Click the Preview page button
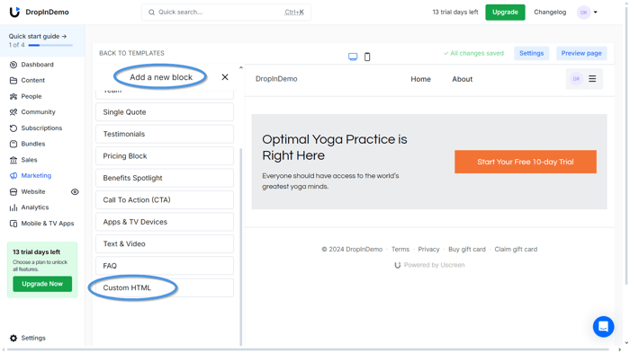The width and height of the screenshot is (630, 353). [581, 53]
